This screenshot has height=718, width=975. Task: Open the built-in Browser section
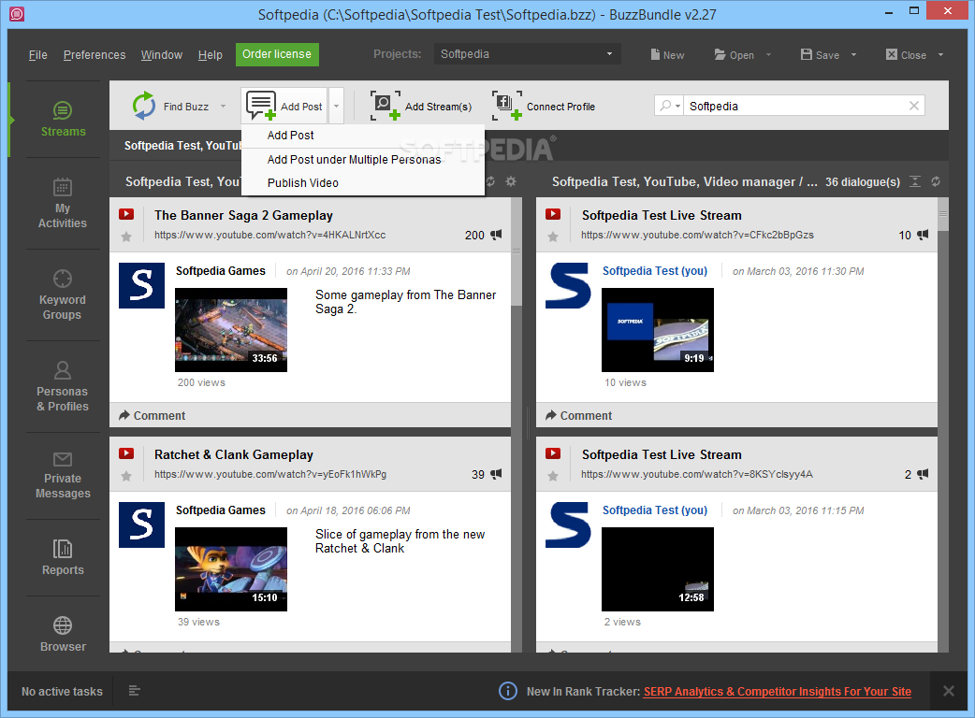[x=63, y=634]
